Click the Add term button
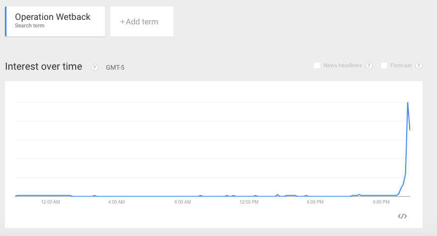The image size is (437, 236). 142,21
